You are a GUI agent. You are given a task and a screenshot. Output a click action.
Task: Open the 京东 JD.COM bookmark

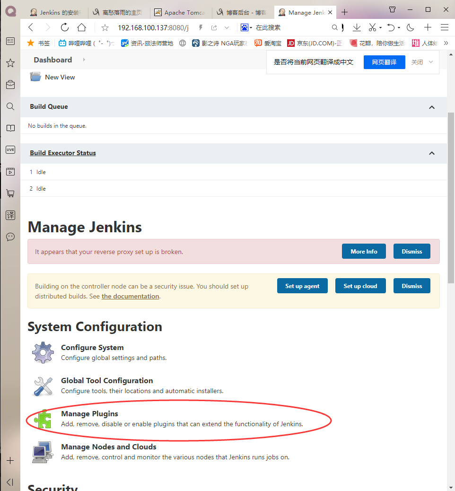[315, 43]
